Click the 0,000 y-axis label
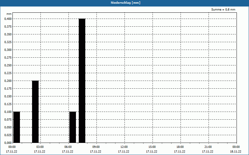 click(x=8, y=143)
